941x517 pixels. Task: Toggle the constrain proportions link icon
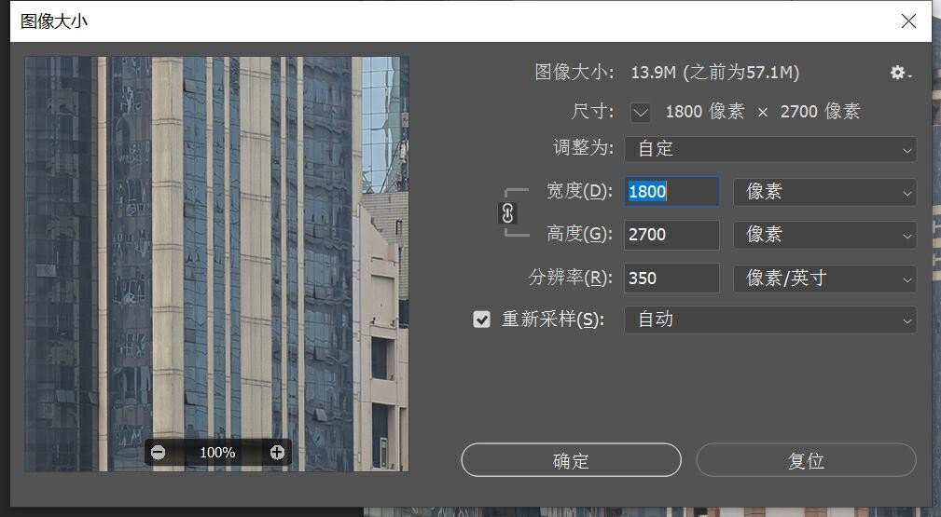[508, 213]
